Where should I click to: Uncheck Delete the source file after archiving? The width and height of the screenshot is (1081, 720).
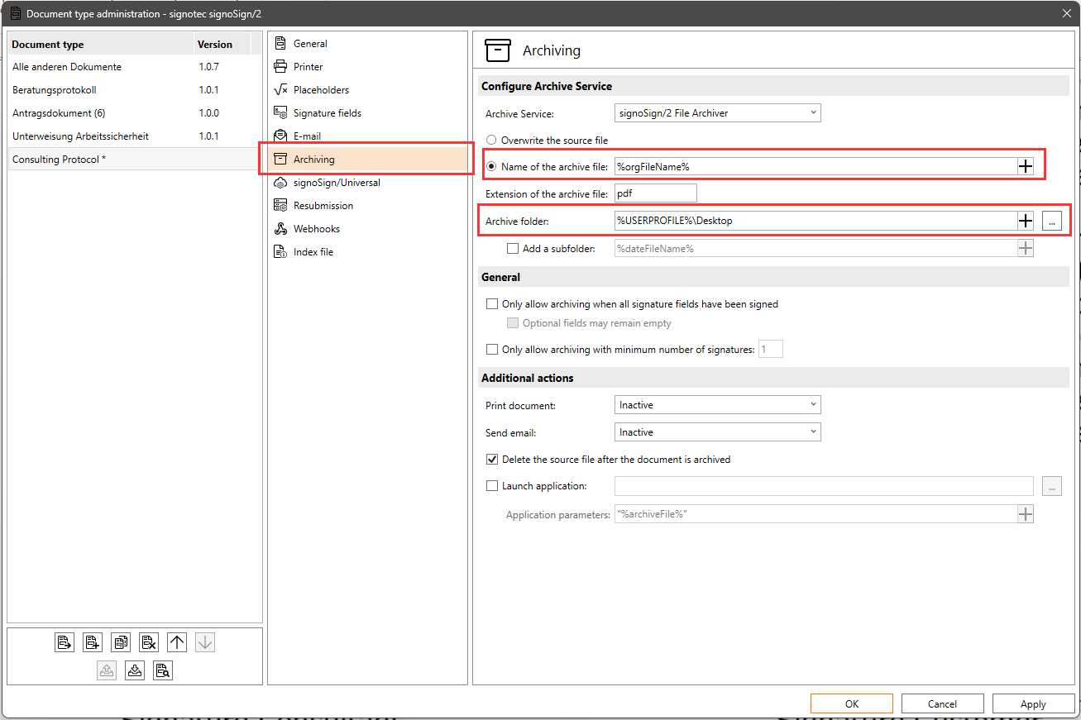492,460
